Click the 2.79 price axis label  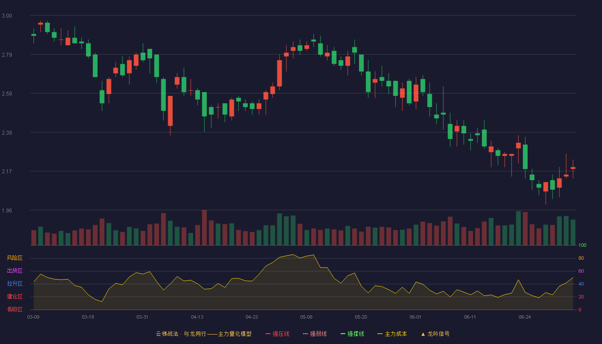pyautogui.click(x=7, y=55)
